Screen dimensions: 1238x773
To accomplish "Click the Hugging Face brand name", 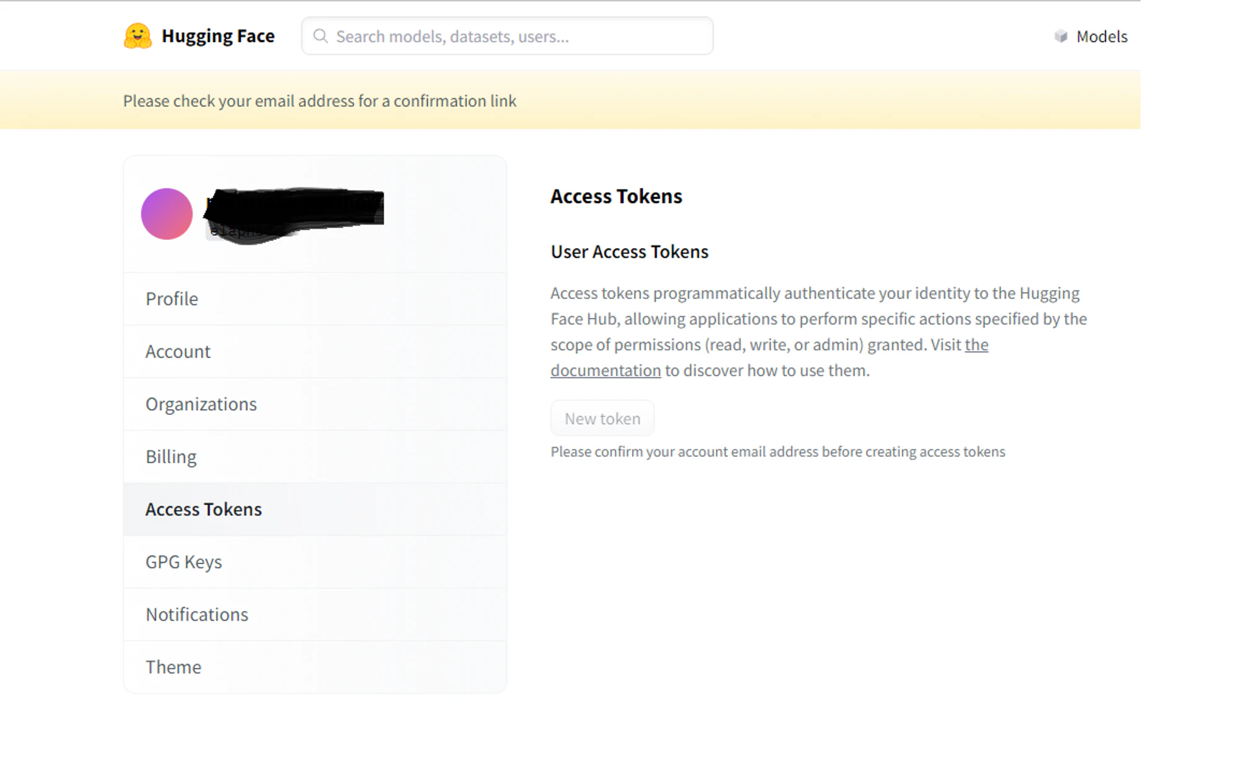I will pyautogui.click(x=218, y=36).
